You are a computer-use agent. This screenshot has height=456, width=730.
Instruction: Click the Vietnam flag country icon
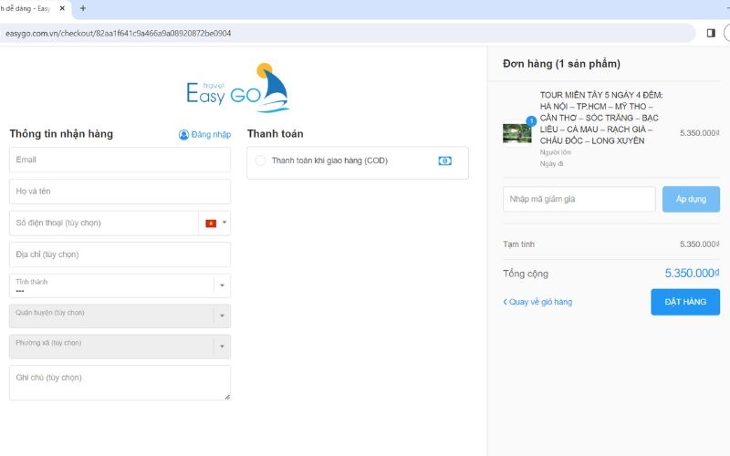click(211, 223)
